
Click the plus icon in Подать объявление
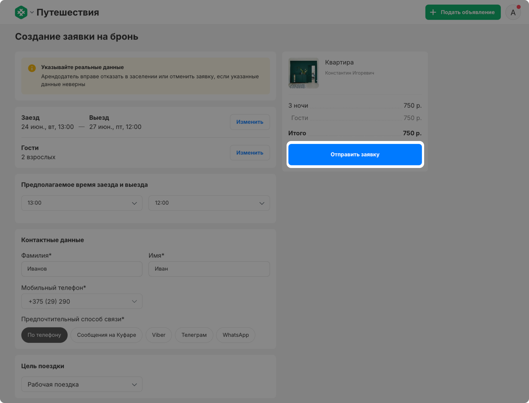coord(433,12)
